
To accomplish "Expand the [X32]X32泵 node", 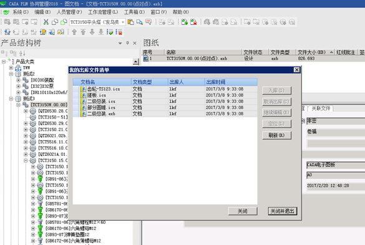I will 18,86.
